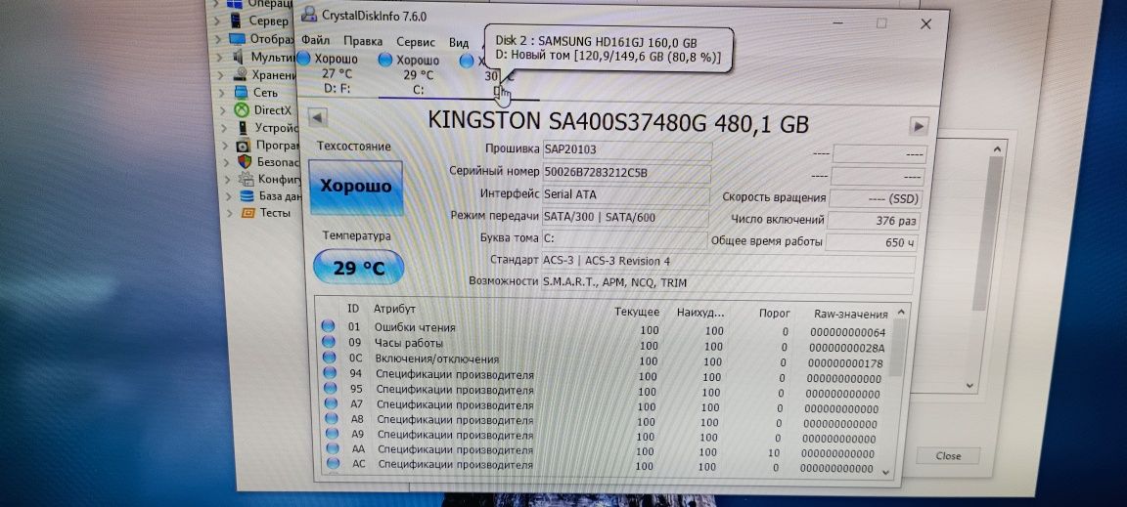Open the Файл menu in CrystalDiskInfo
Viewport: 1127px width, 507px height.
pos(316,41)
